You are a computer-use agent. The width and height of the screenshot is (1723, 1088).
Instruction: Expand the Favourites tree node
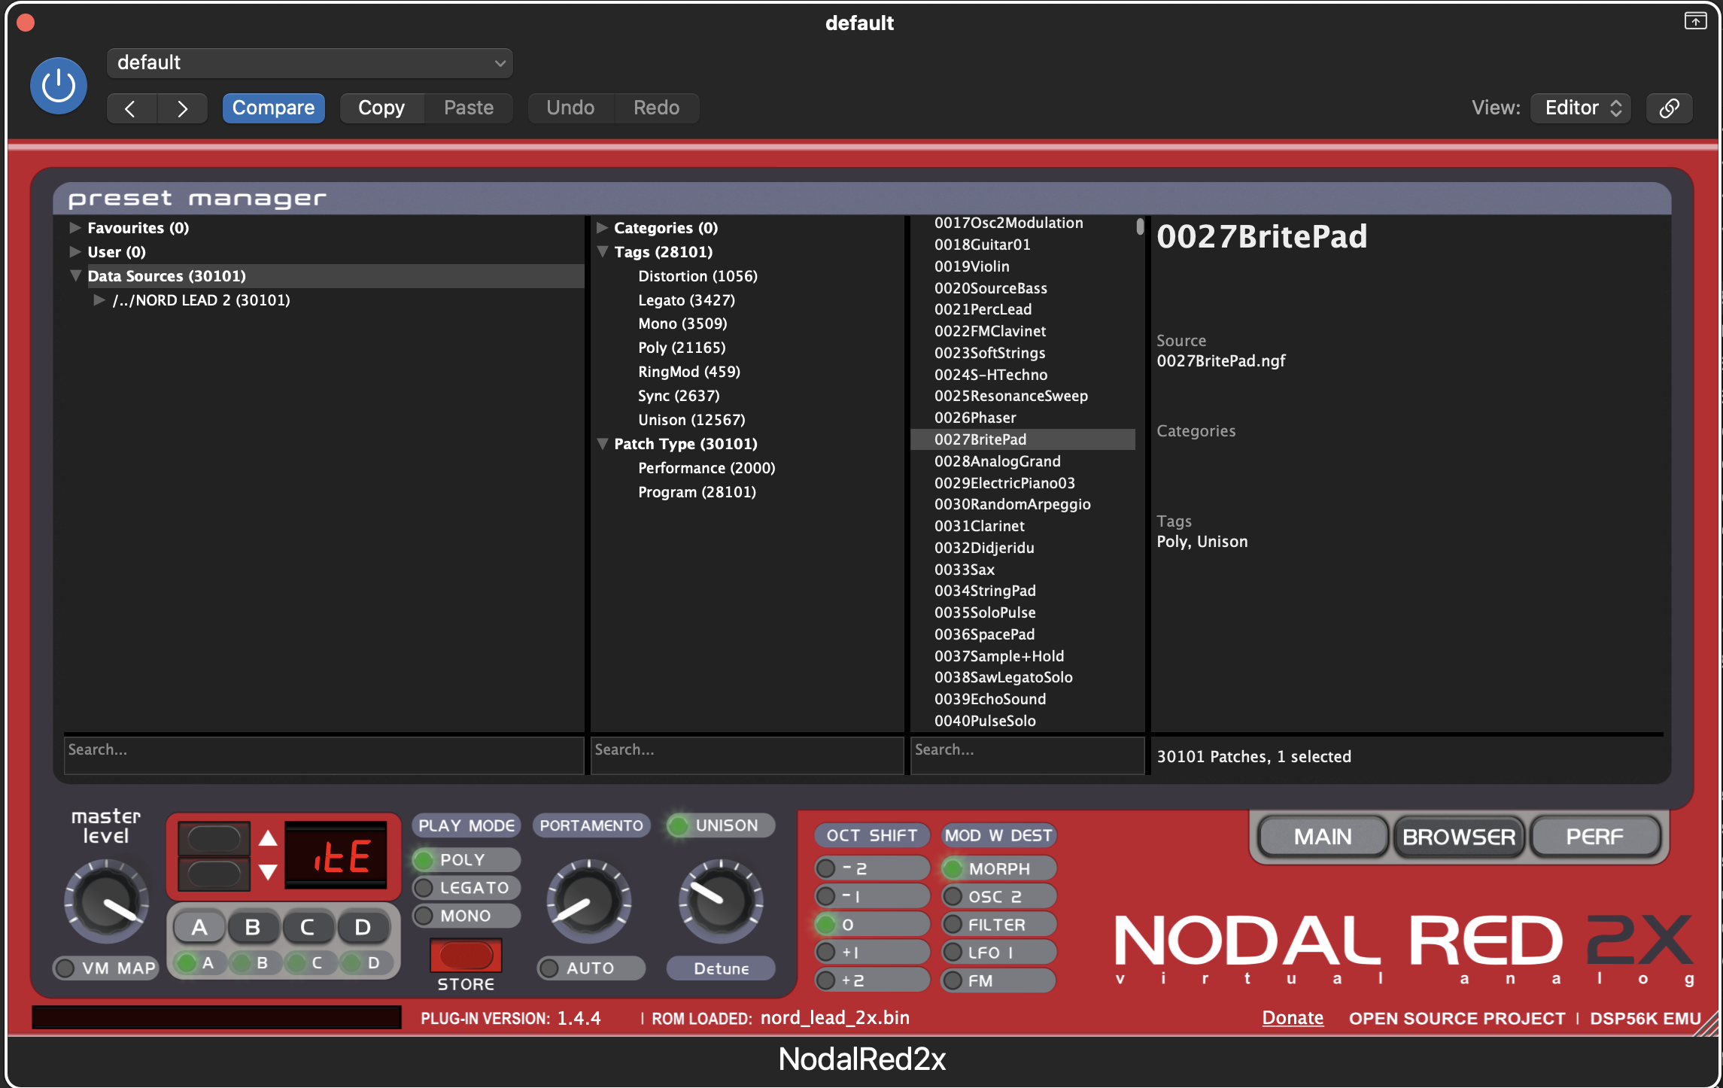[75, 227]
